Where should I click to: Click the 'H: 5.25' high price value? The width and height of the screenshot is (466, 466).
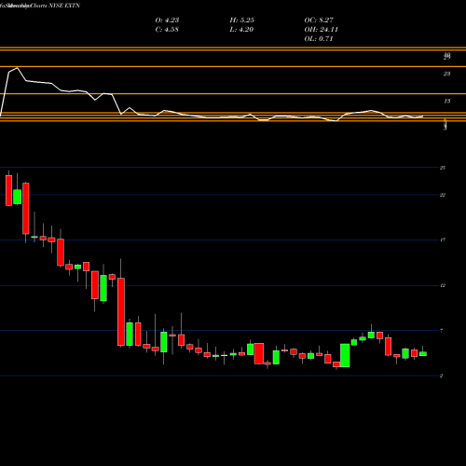pos(242,21)
